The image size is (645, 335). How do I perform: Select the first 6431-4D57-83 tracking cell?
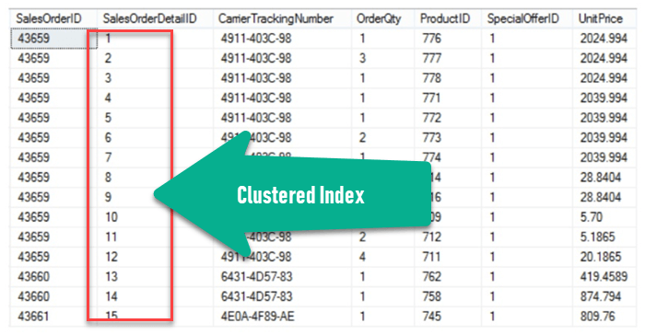(x=282, y=276)
